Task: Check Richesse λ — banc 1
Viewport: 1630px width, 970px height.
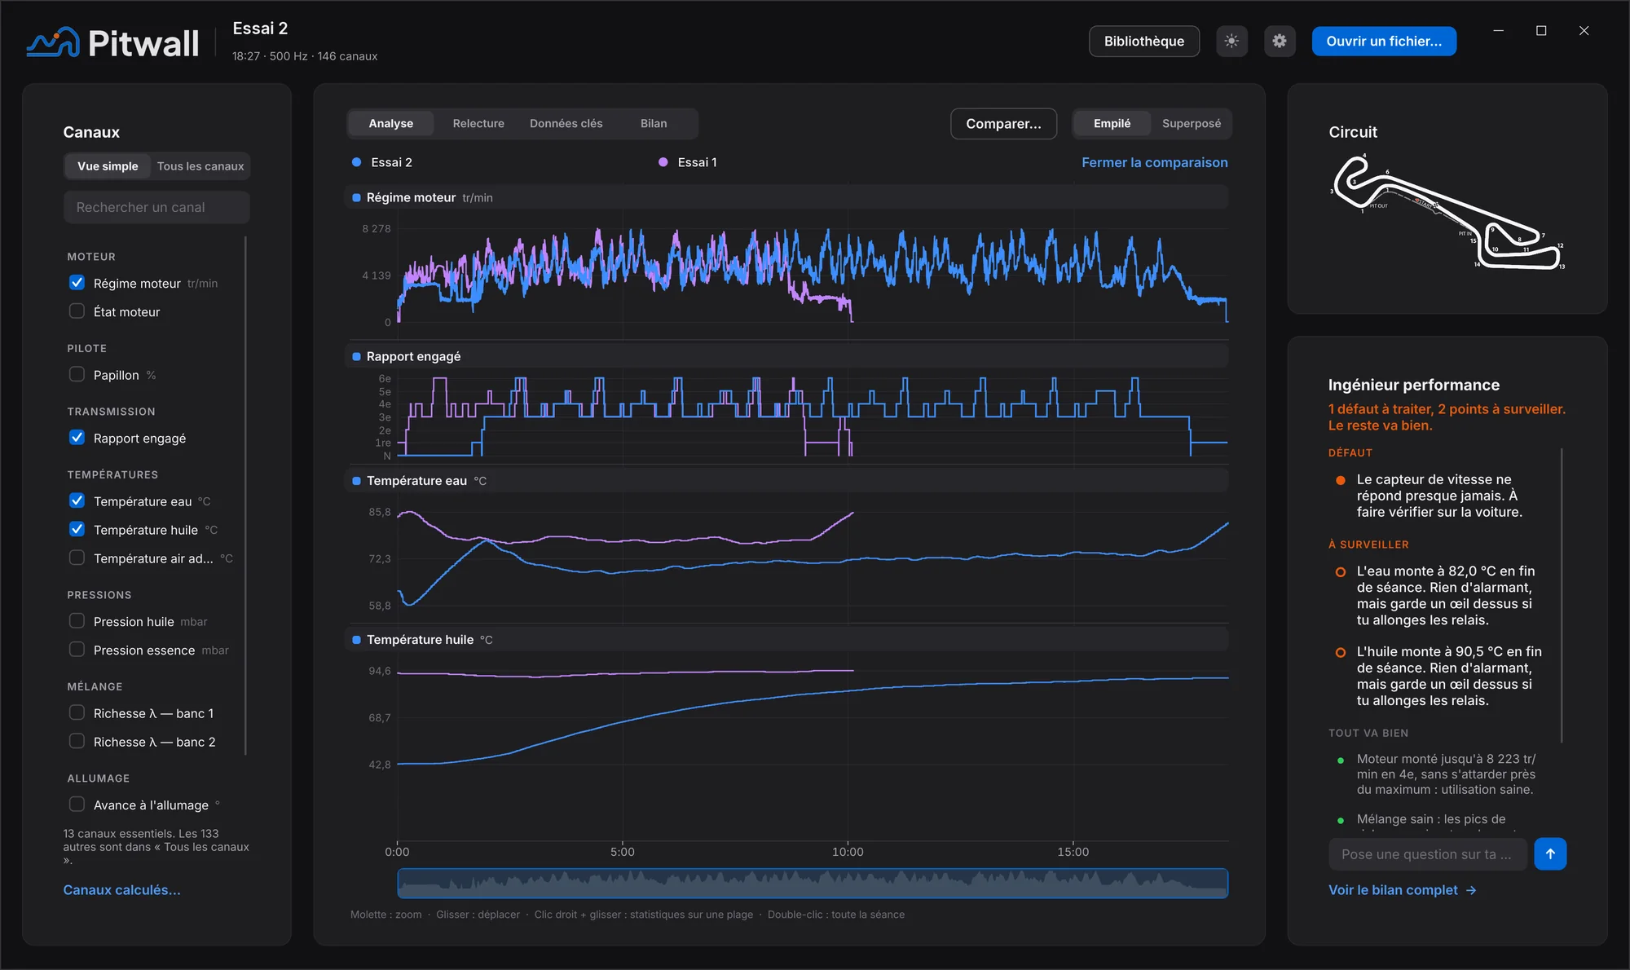Action: tap(77, 712)
